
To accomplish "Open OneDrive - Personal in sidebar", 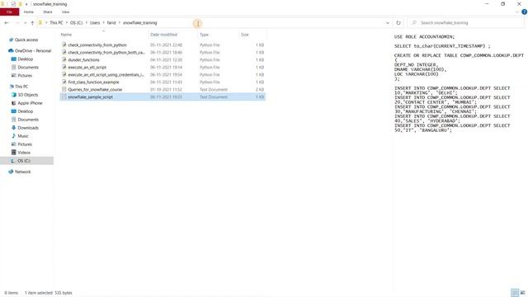I will coord(33,51).
